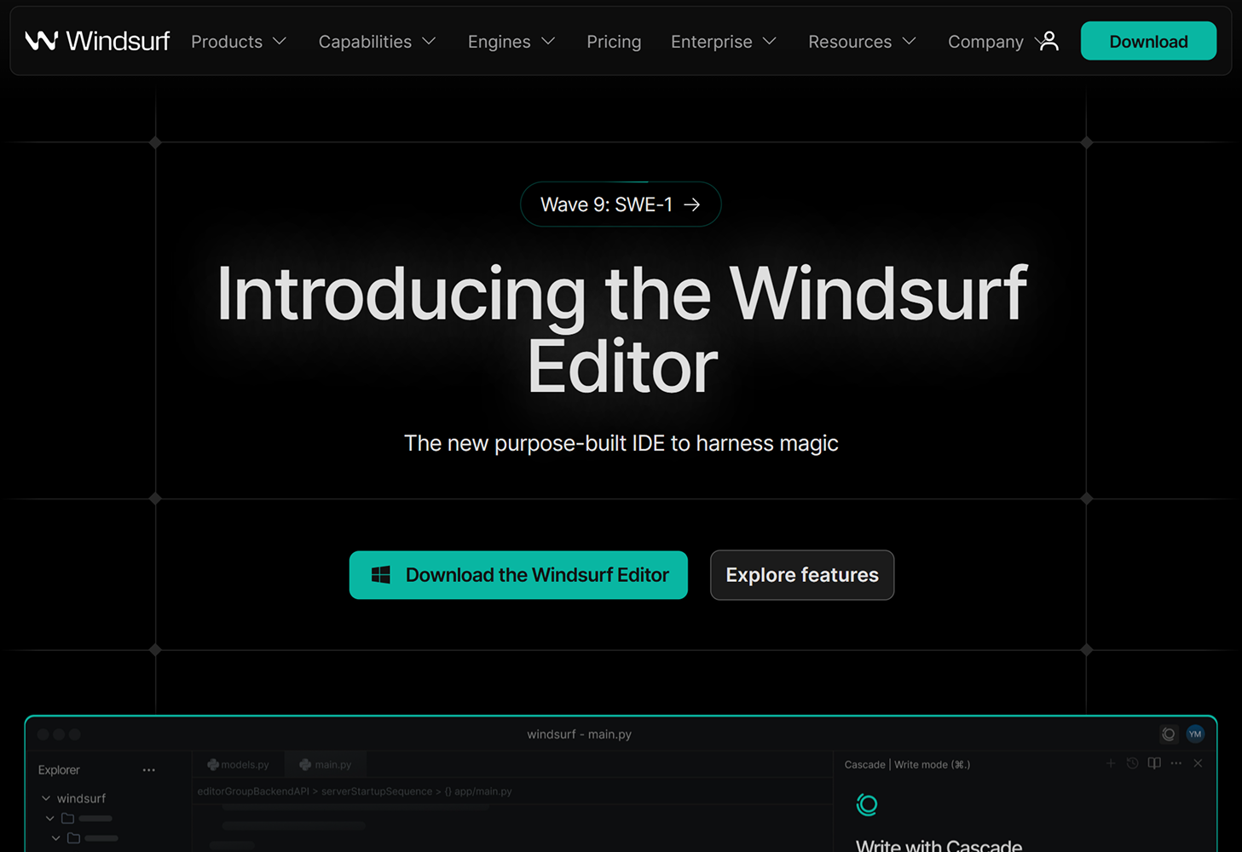Open the Wave 9: SWE-1 announcement
1242x852 pixels.
click(621, 204)
